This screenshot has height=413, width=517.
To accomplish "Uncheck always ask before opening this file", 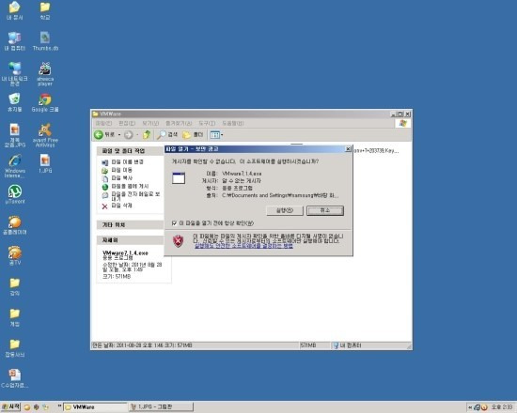I will click(175, 223).
